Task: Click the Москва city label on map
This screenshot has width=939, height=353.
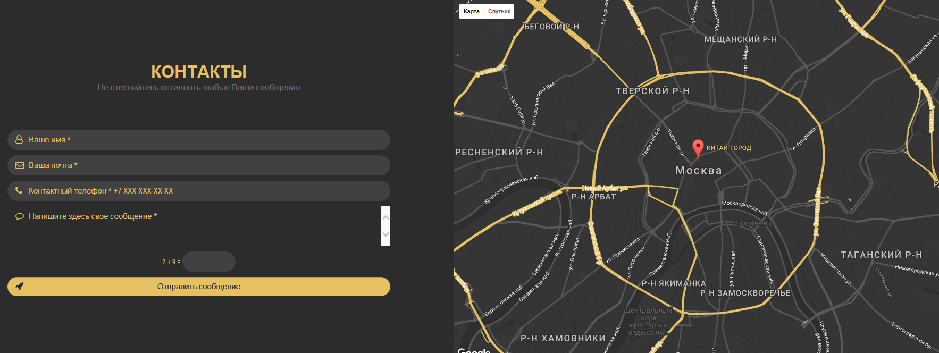Action: click(x=698, y=171)
